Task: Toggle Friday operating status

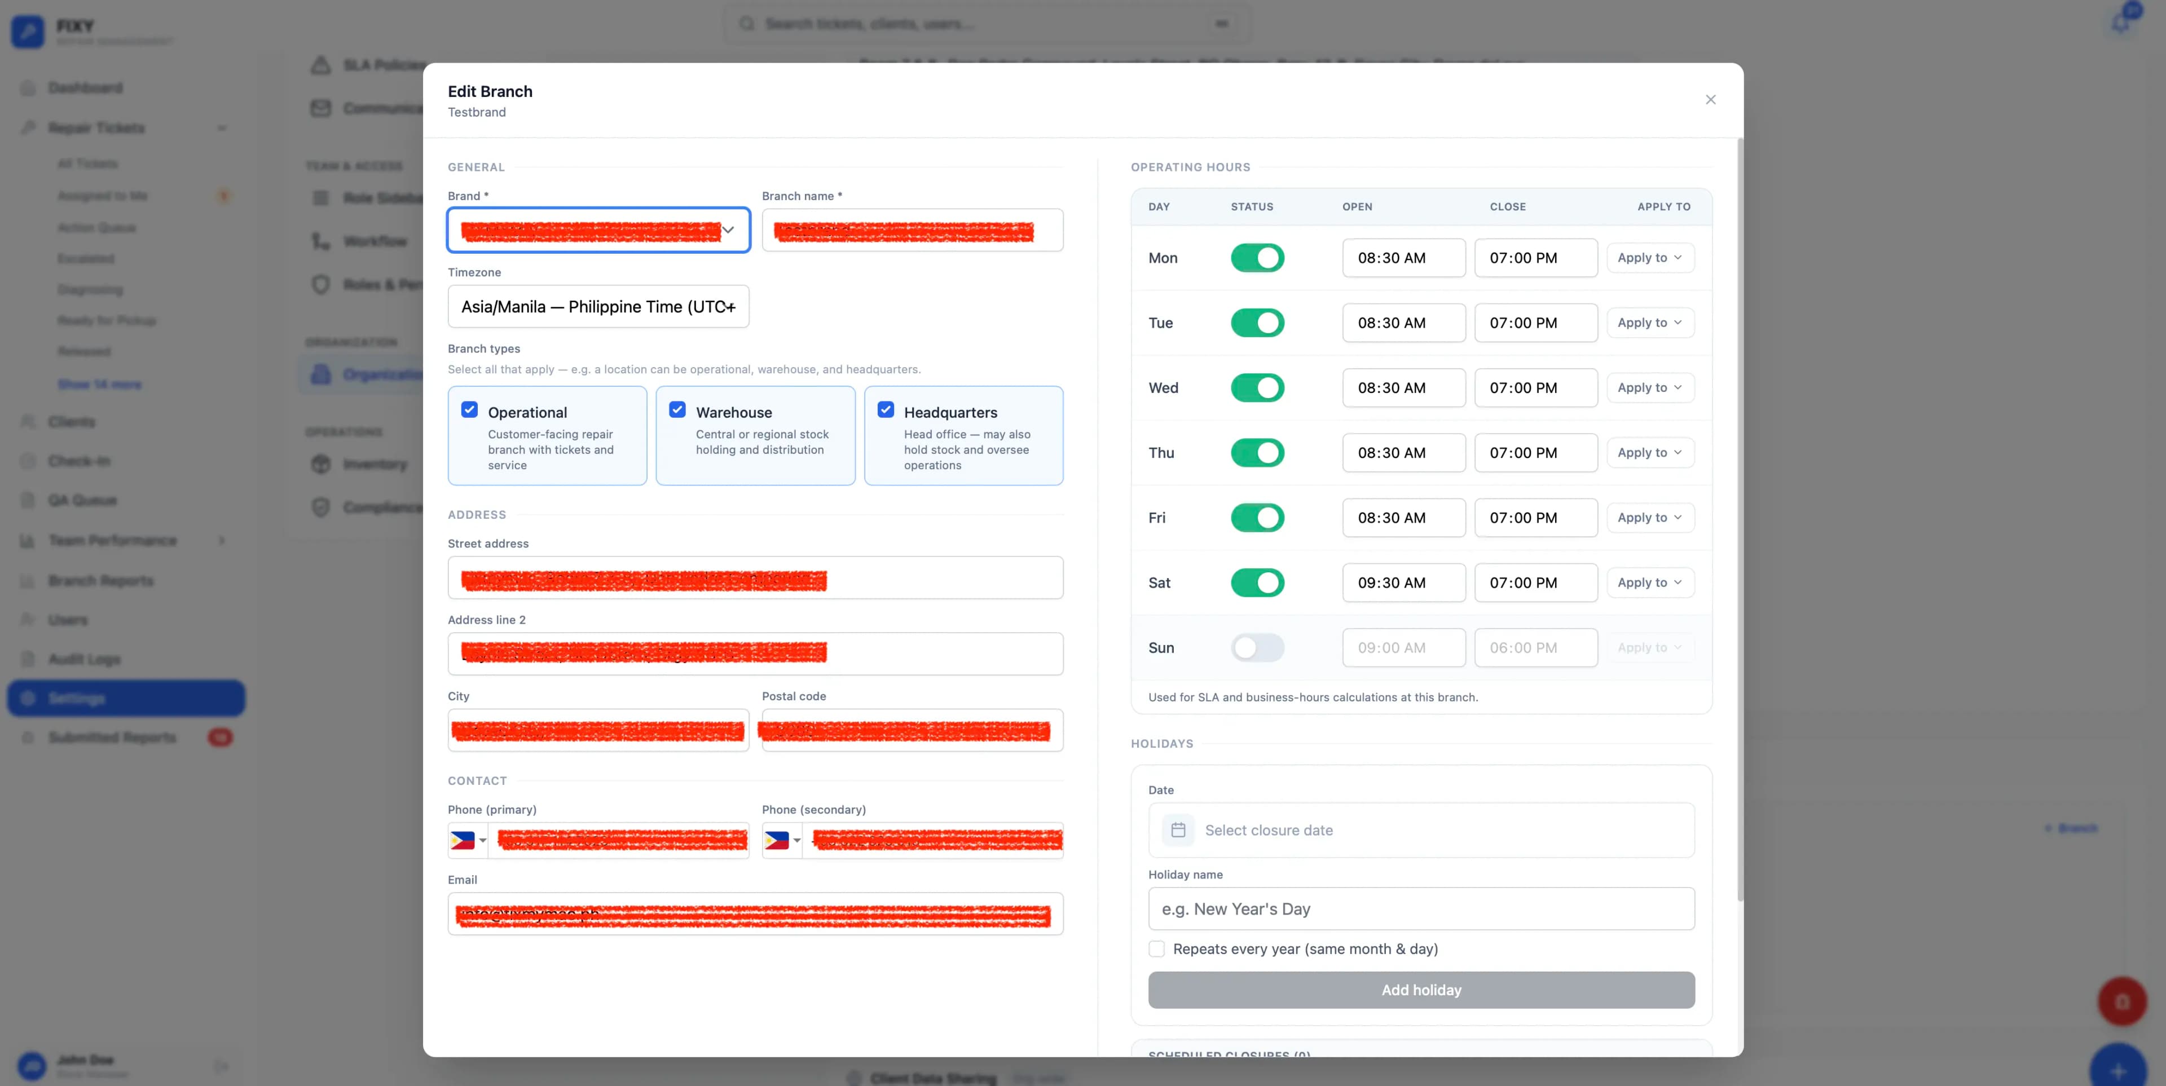Action: click(x=1257, y=518)
